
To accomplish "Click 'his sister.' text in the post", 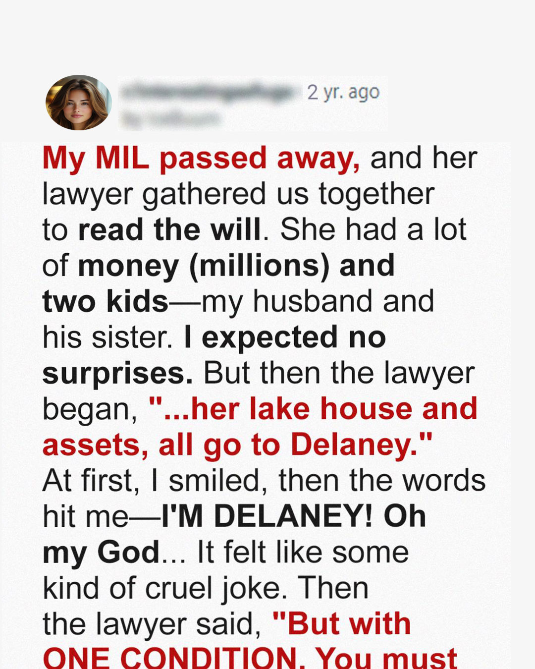I will [x=107, y=338].
